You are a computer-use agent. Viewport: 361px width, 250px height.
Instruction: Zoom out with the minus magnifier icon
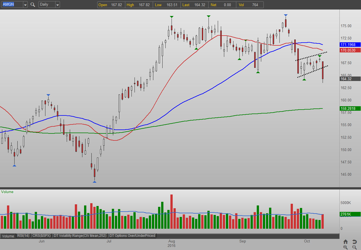355,247
